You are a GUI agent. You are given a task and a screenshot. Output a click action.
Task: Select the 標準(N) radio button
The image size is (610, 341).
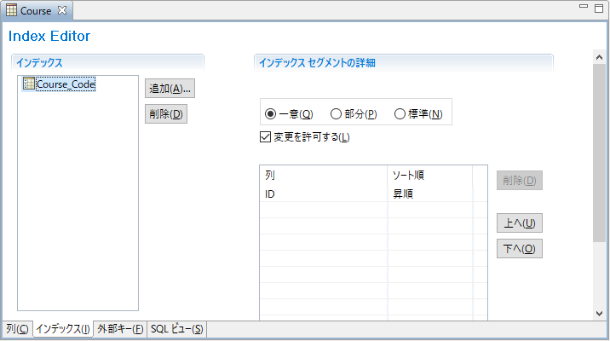click(400, 114)
